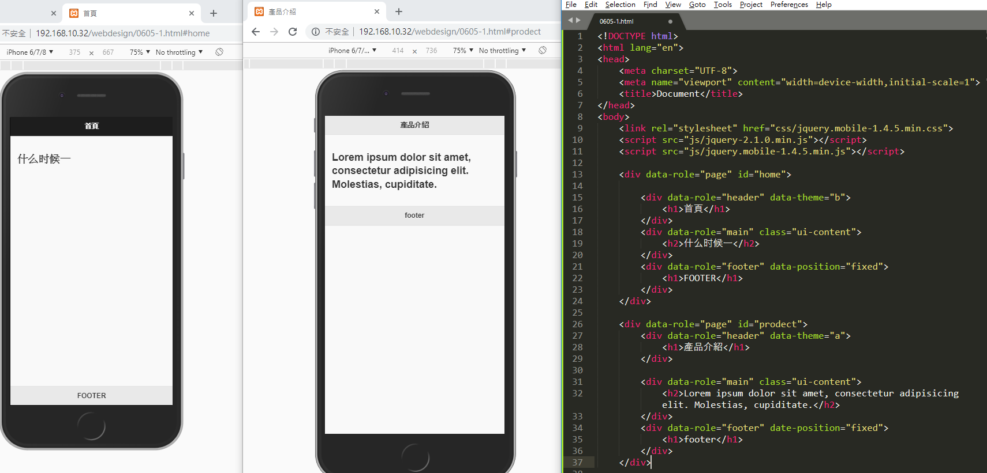
Task: Open the Preferences menu in Sublime Text
Action: 789,5
